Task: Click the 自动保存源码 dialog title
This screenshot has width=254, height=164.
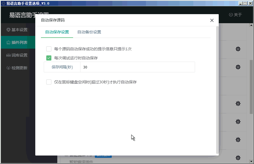Action: pyautogui.click(x=53, y=20)
